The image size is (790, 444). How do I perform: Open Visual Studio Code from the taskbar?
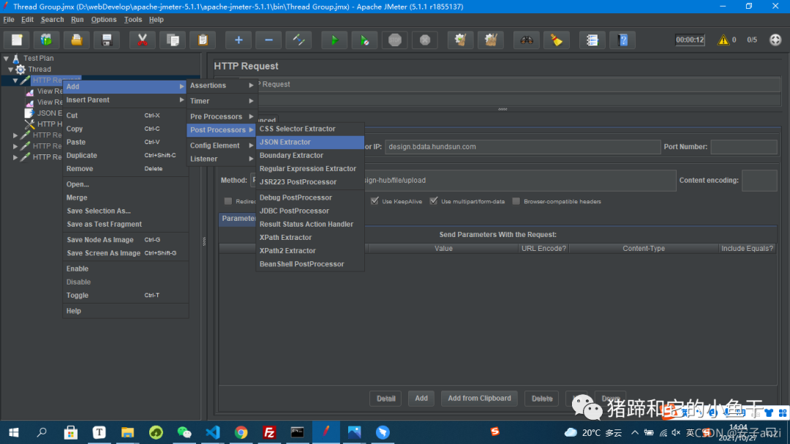[213, 432]
